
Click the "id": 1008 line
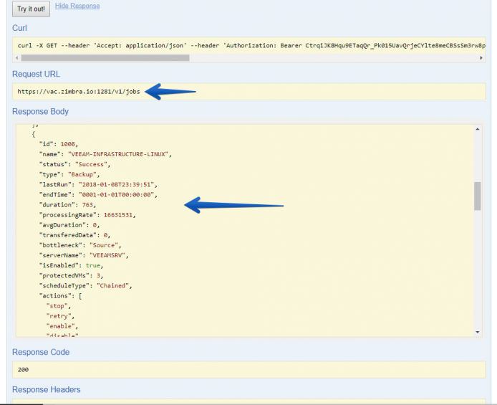59,144
